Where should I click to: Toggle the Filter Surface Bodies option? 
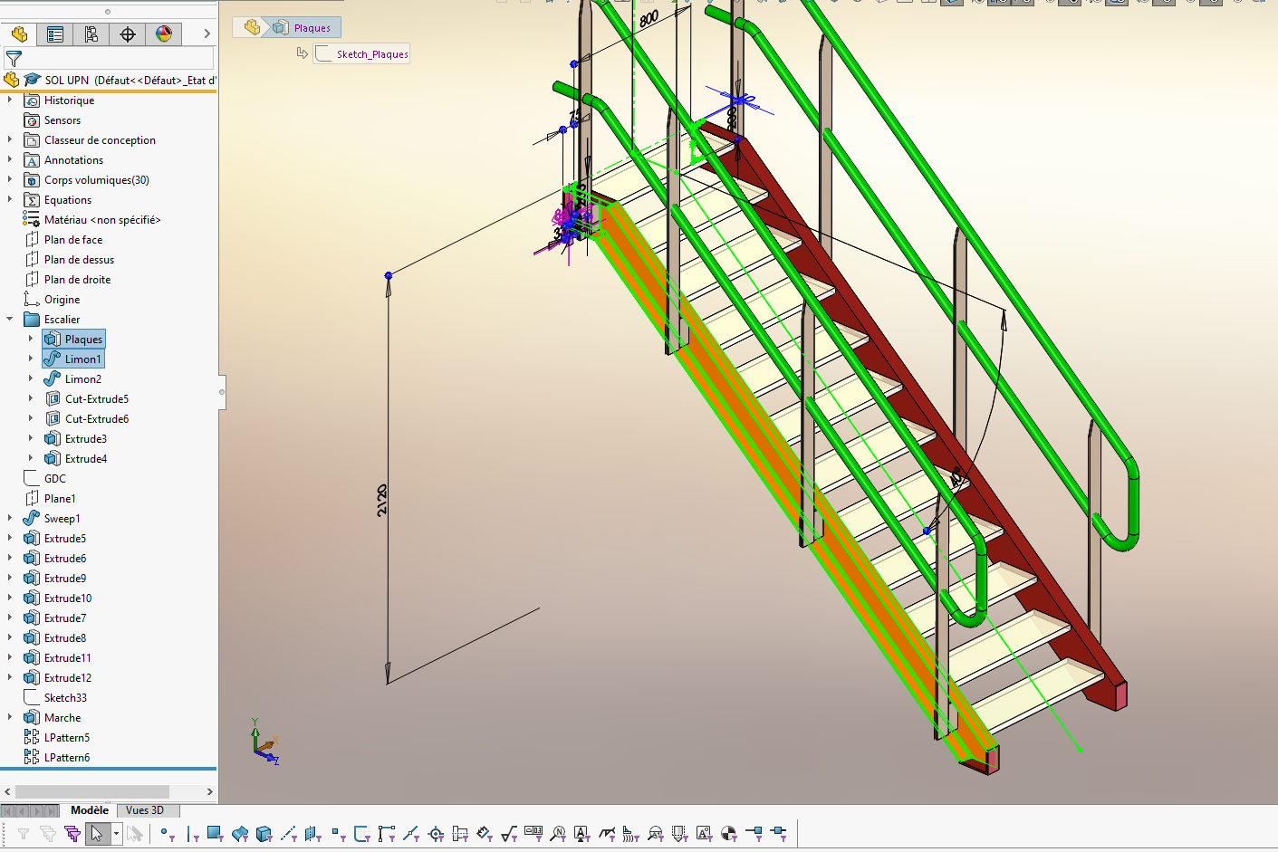coord(240,833)
